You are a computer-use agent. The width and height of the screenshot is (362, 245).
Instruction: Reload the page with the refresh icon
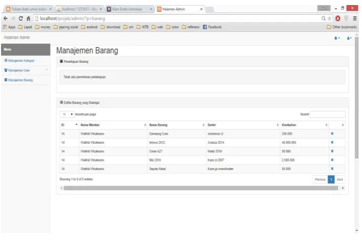click(x=21, y=18)
